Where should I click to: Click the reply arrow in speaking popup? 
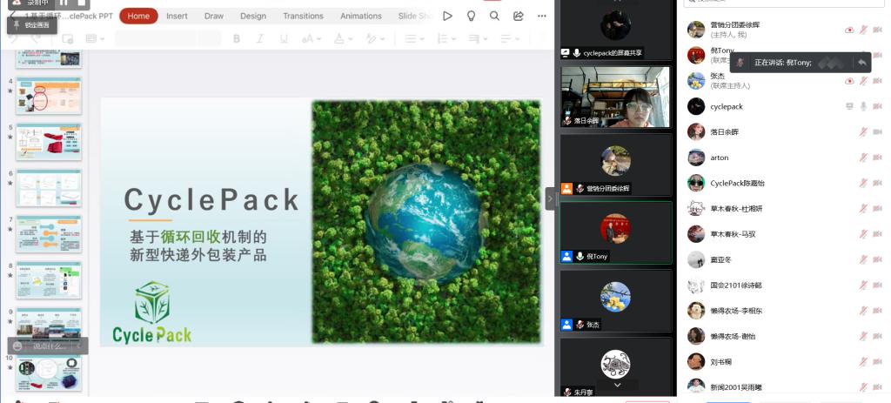click(x=861, y=63)
